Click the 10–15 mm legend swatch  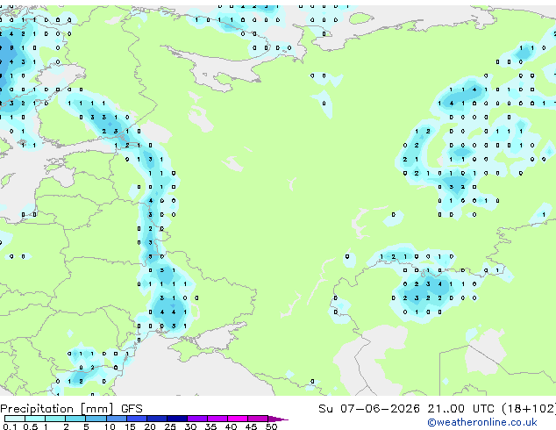(x=116, y=419)
